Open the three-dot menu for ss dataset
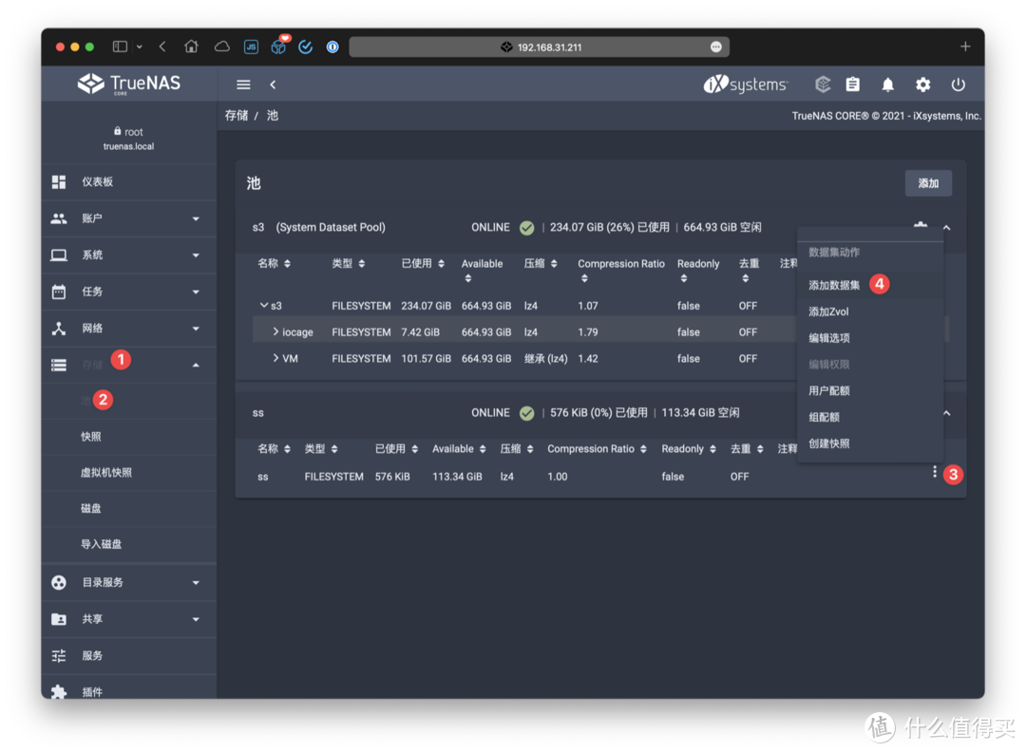 pyautogui.click(x=935, y=472)
